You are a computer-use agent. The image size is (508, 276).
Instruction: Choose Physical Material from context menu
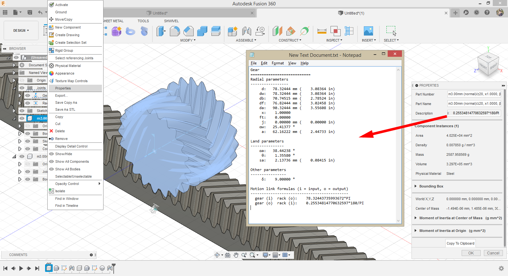[75, 66]
